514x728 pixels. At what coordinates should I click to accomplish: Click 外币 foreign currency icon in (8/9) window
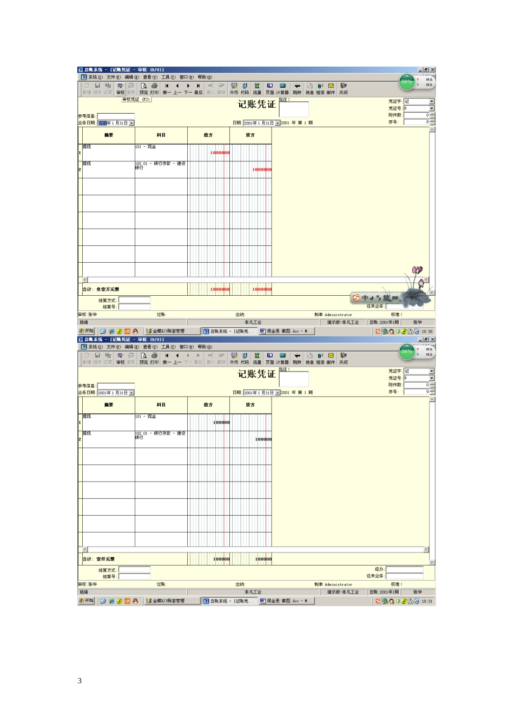(x=234, y=89)
